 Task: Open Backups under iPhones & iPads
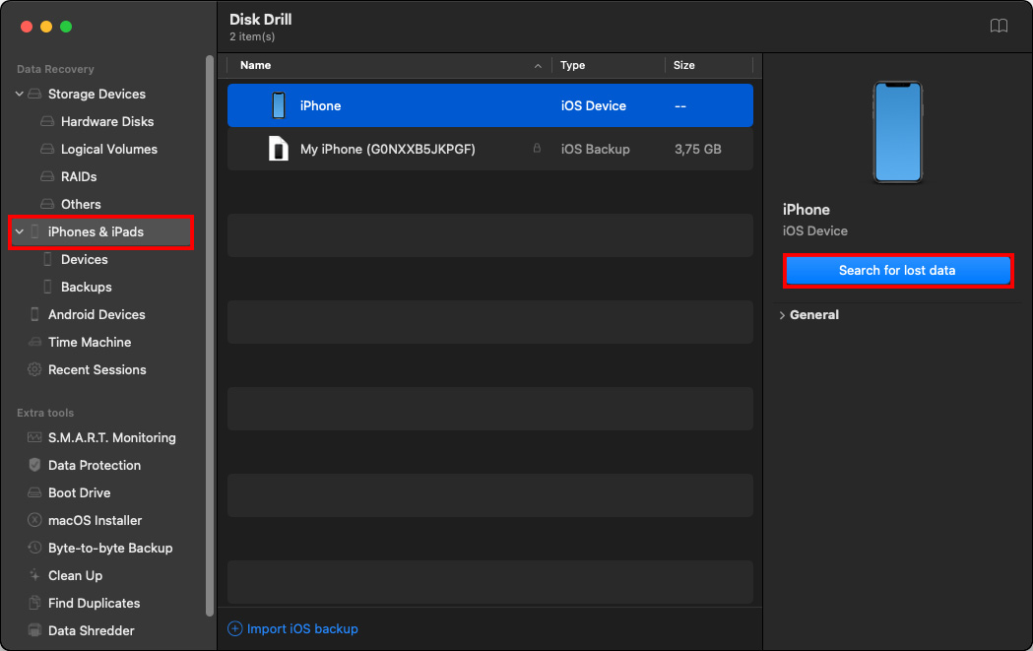point(86,288)
